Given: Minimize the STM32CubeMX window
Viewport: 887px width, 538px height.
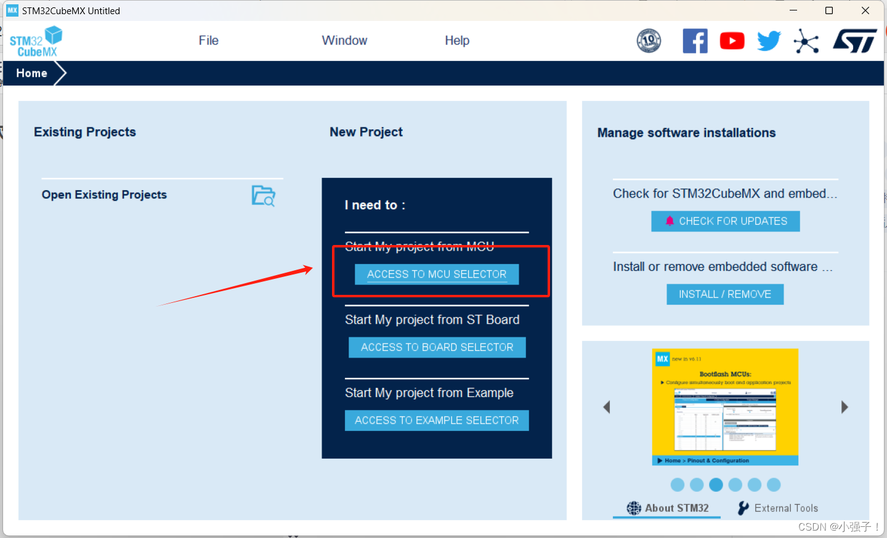Looking at the screenshot, I should (x=793, y=10).
